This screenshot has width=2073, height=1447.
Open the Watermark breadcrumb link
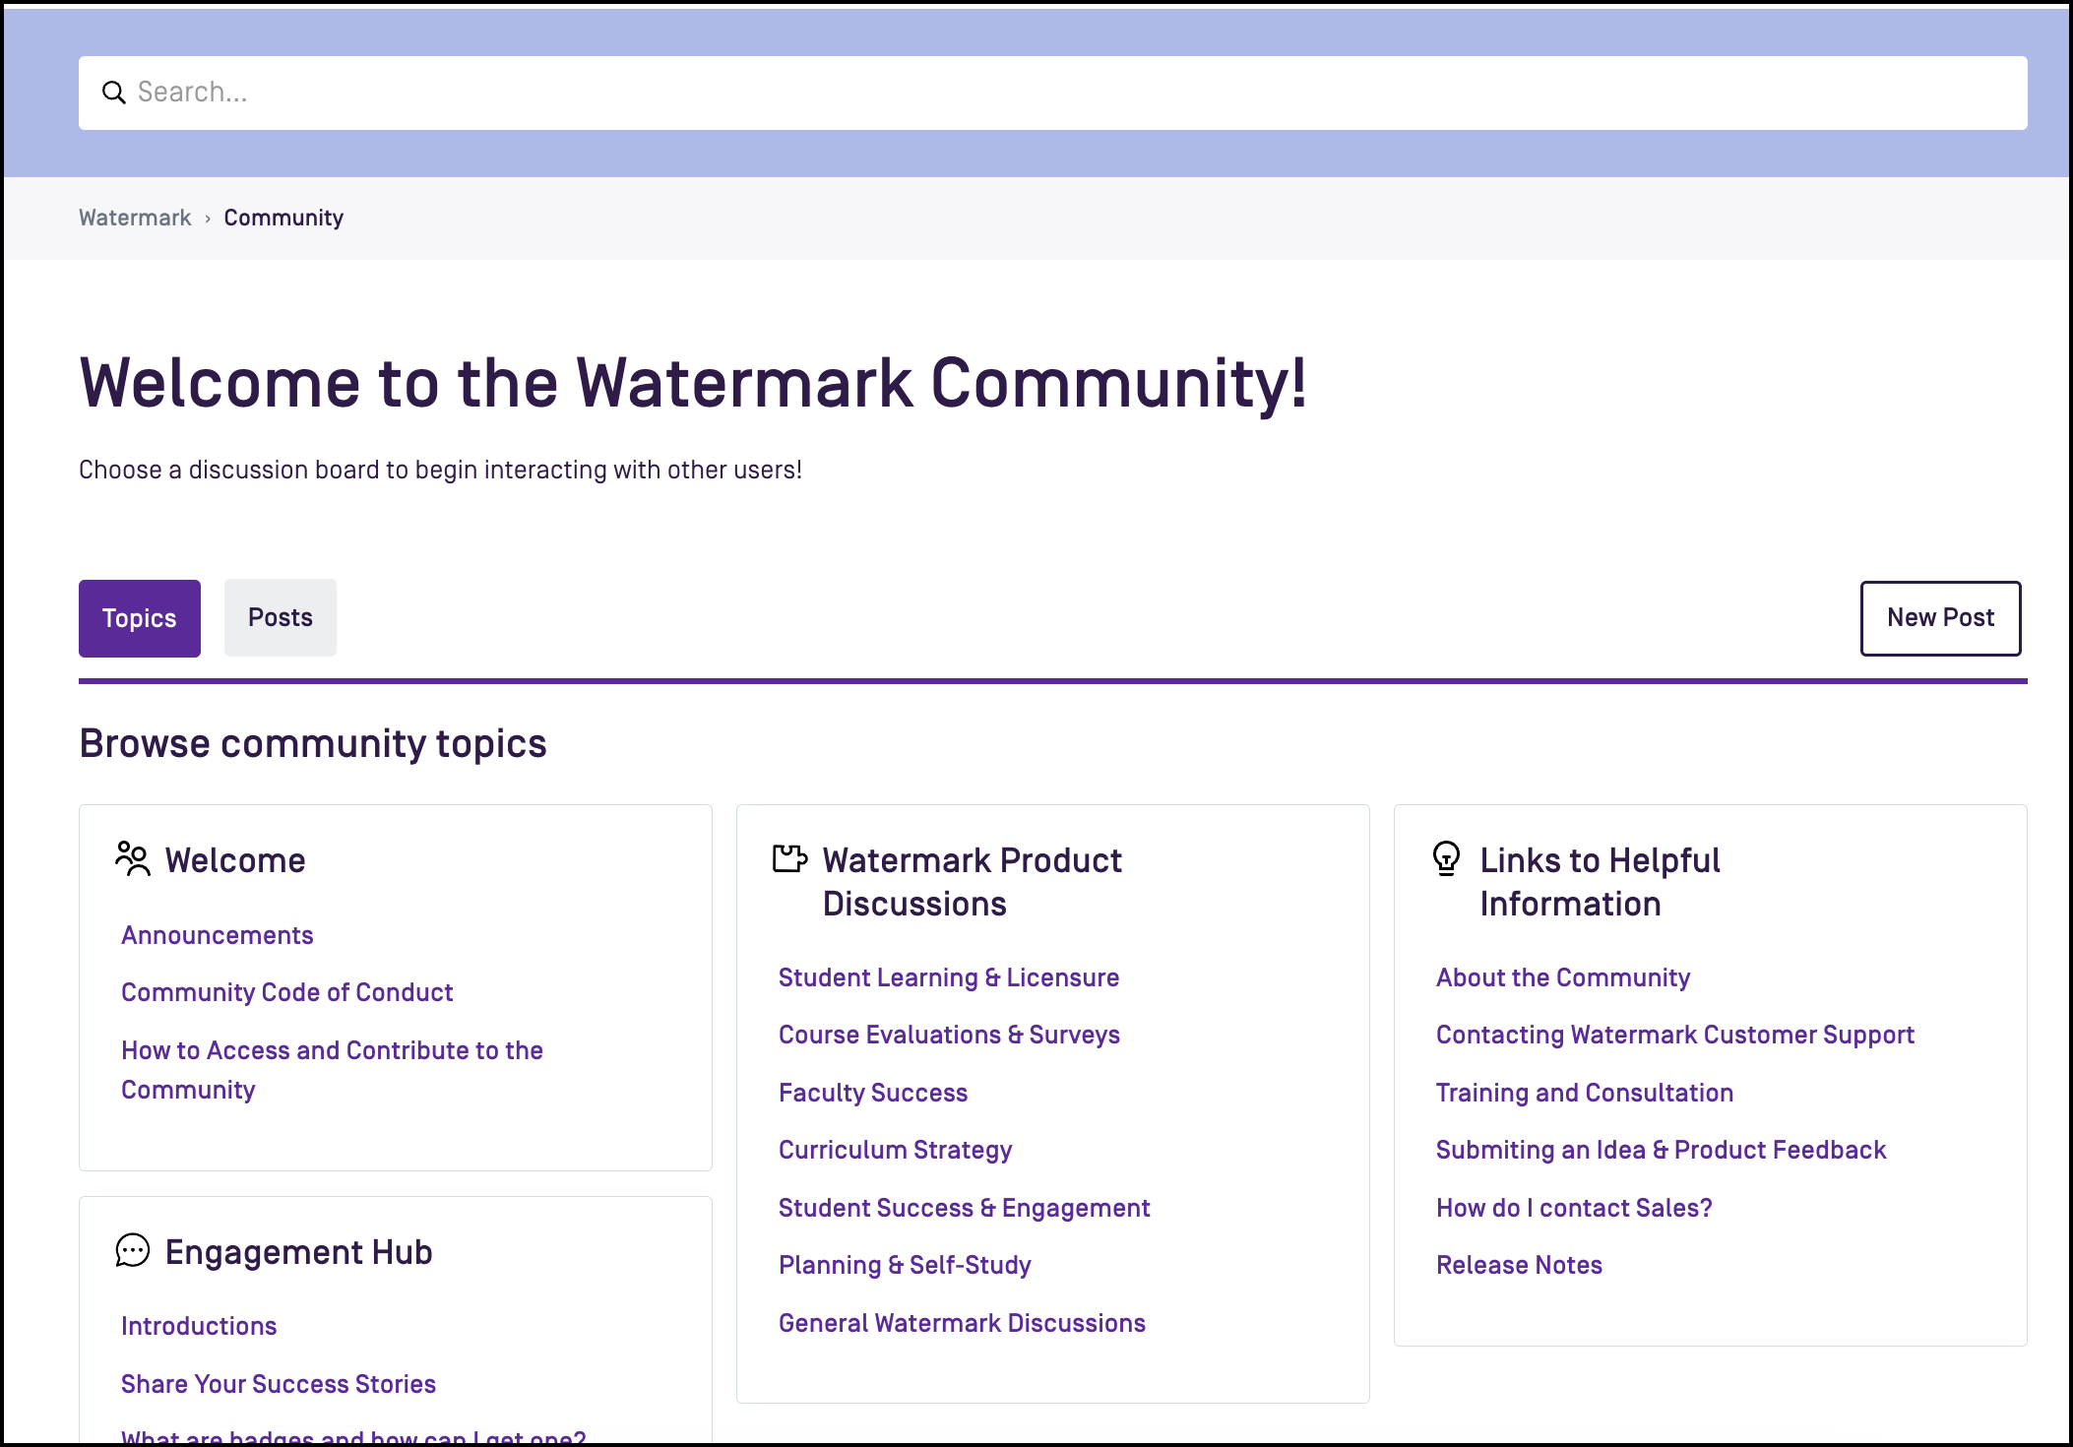(x=134, y=217)
